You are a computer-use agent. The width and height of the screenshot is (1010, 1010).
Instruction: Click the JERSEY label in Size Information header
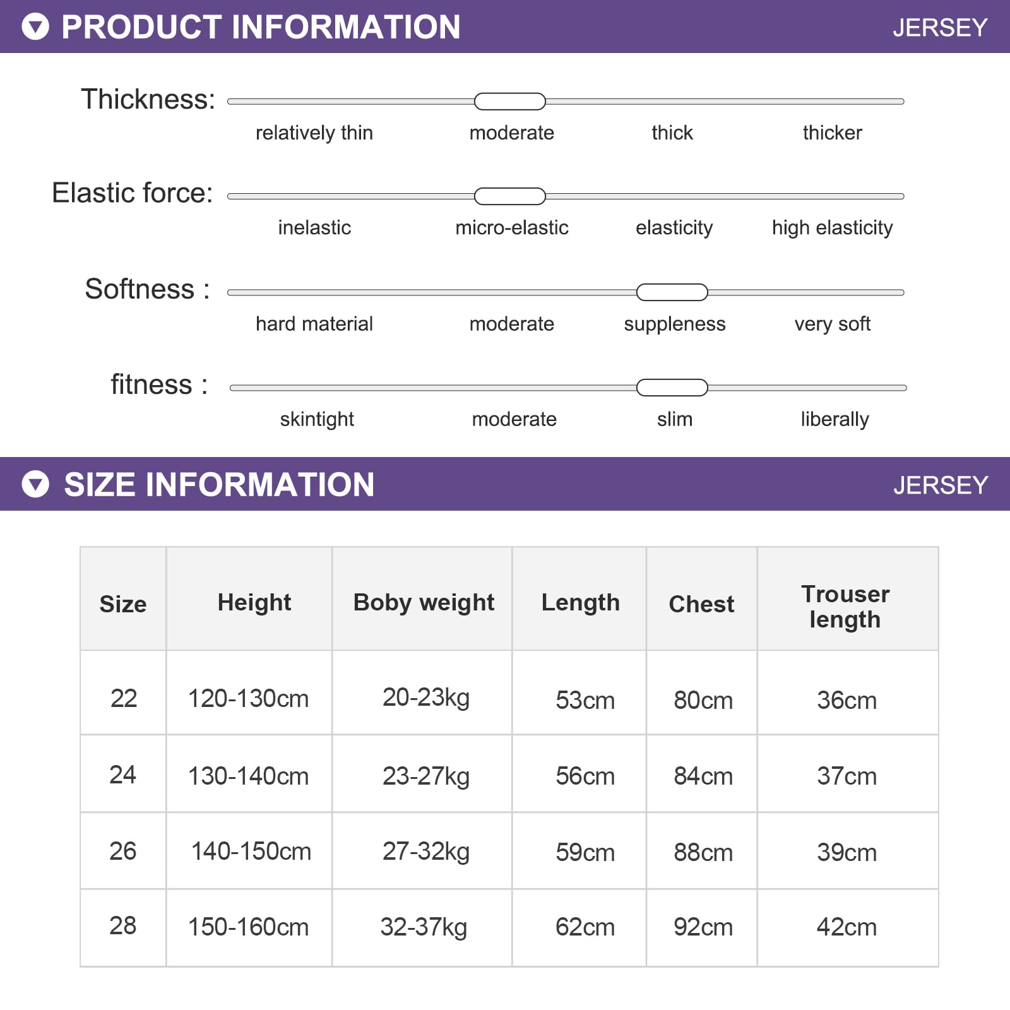[x=941, y=485]
